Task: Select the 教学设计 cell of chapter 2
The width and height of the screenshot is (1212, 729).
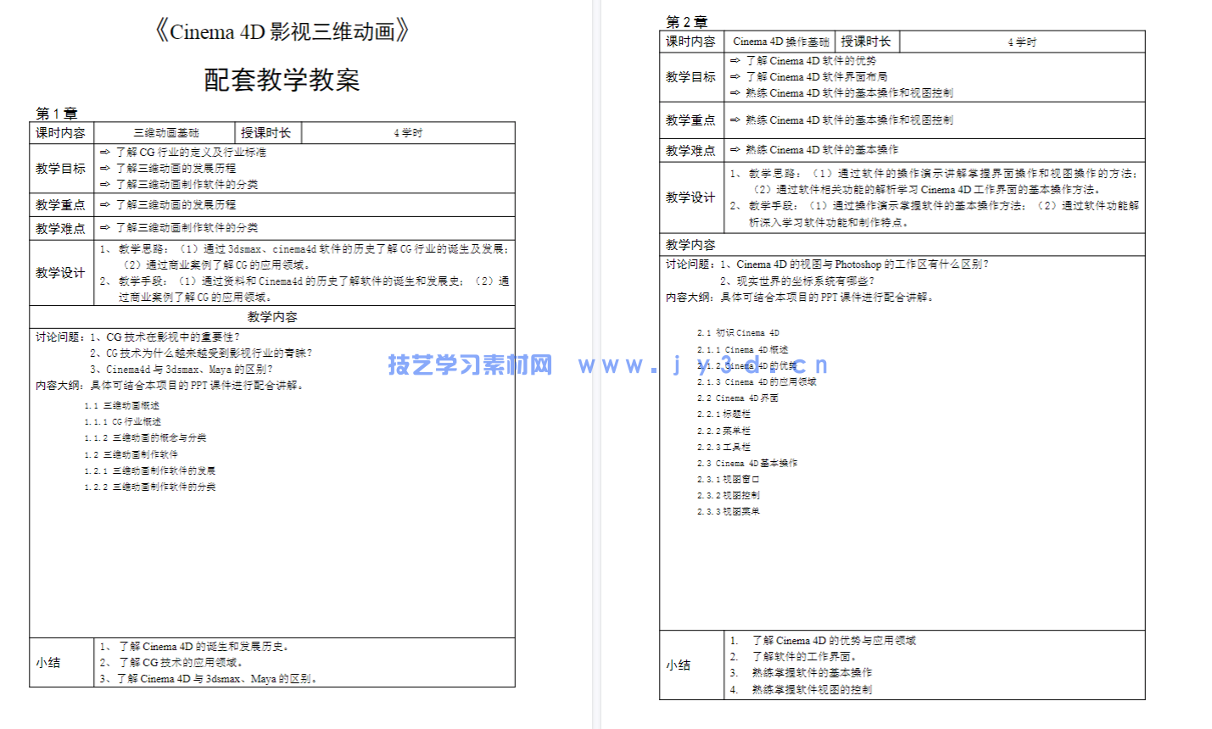Action: (x=690, y=197)
